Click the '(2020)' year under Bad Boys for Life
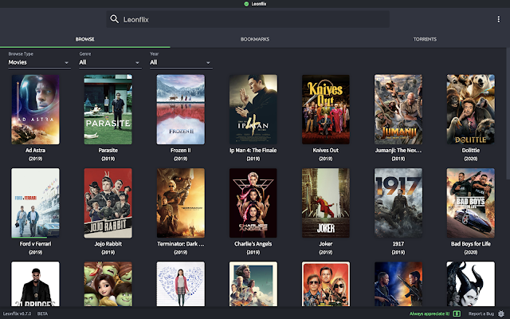Screen dimensions: 510x319 471,252
